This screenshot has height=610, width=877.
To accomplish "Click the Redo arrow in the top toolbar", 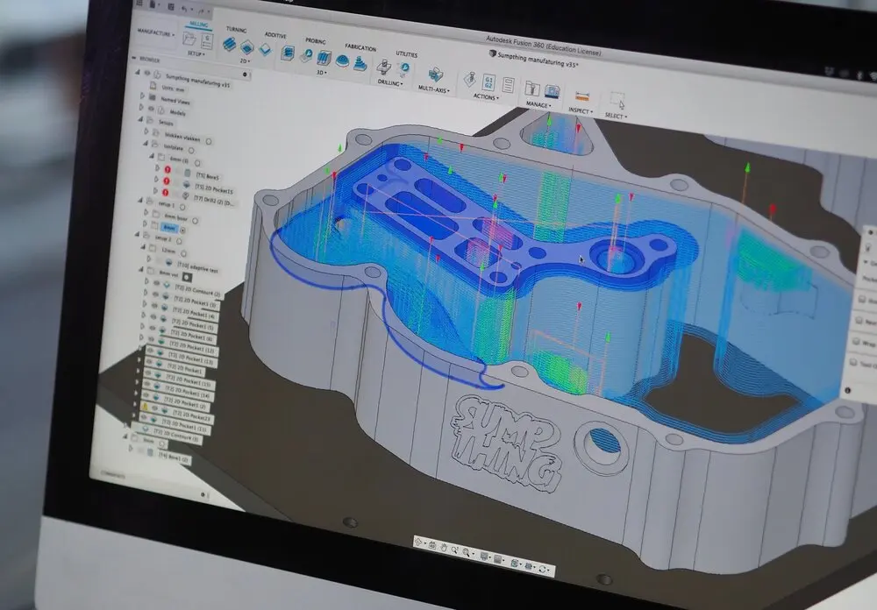I will (202, 11).
